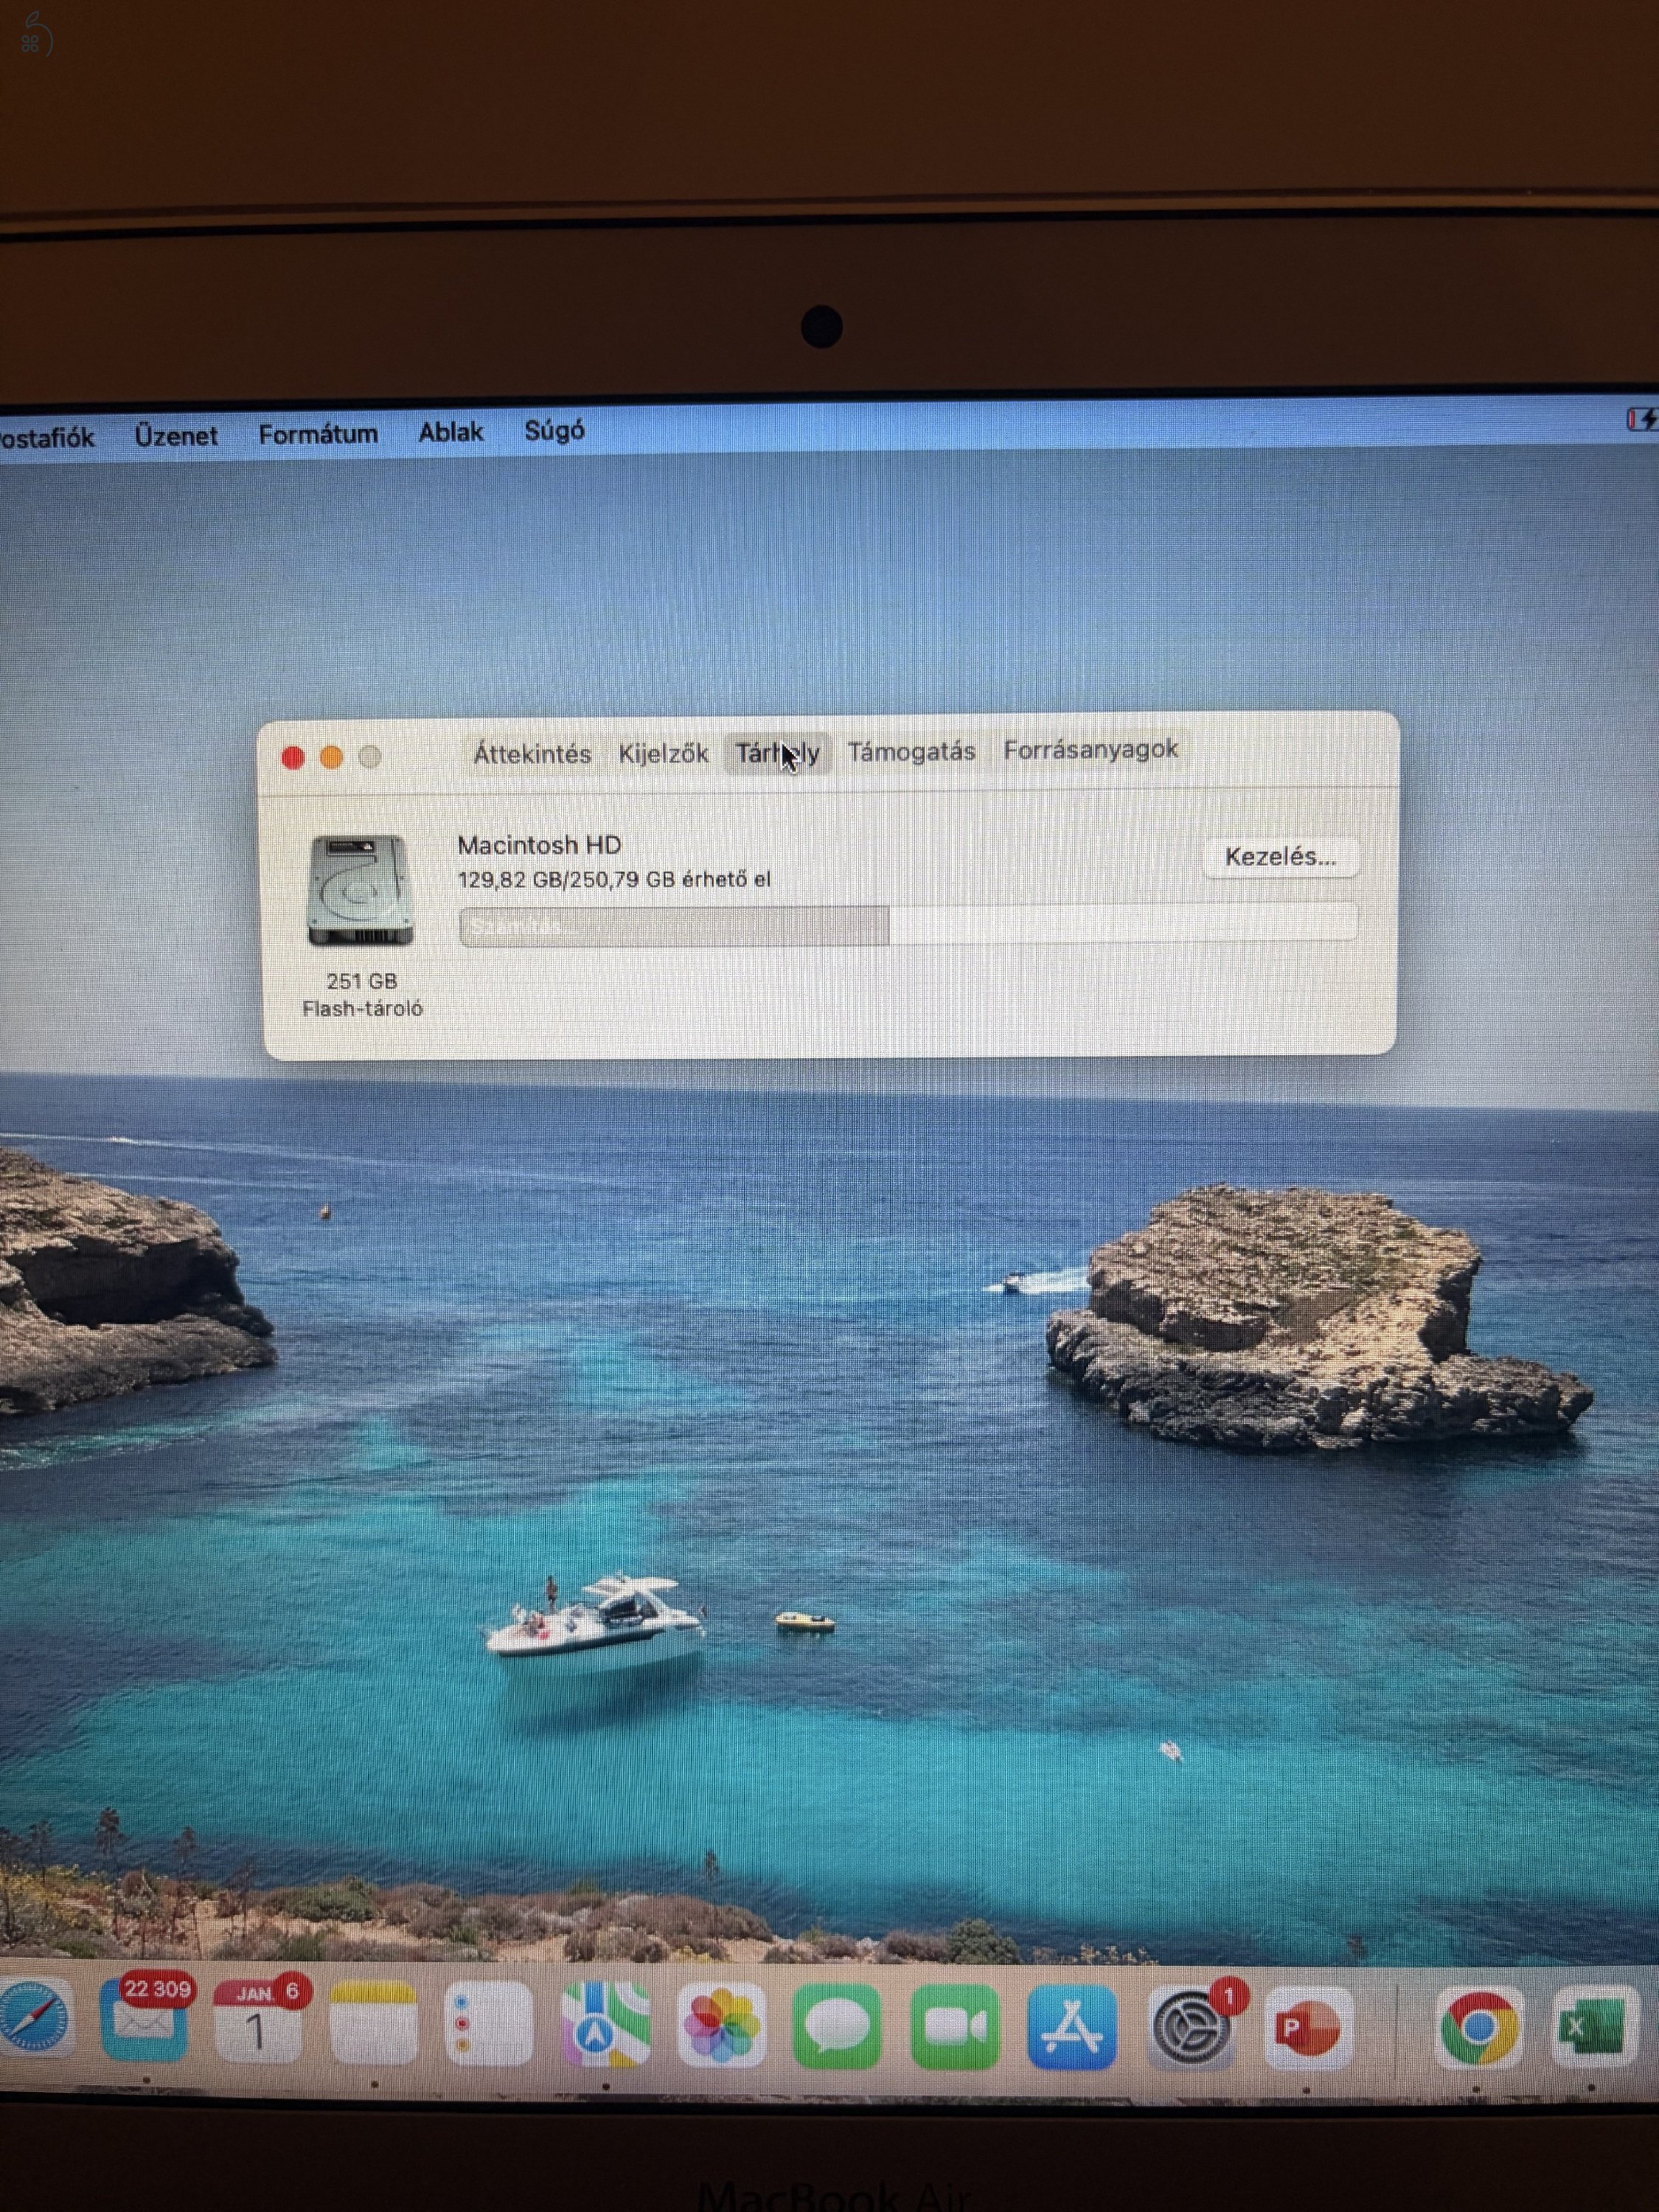Select the Tárhely tab
Screen dimensions: 1659x2212
click(777, 752)
